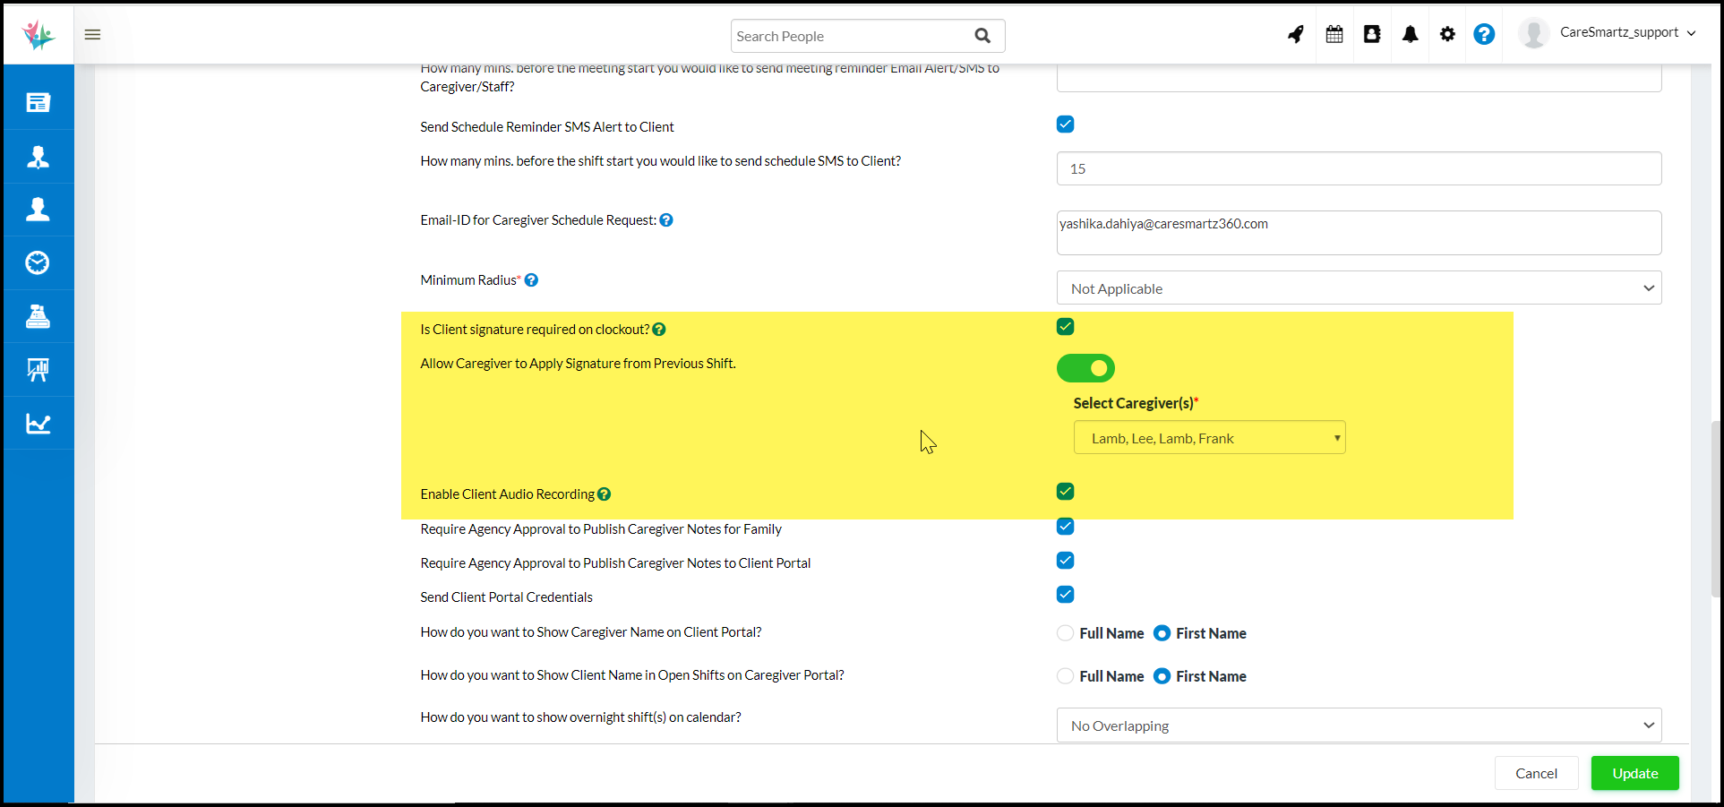Open the line chart icon in sidebar
1724x807 pixels.
(x=38, y=423)
